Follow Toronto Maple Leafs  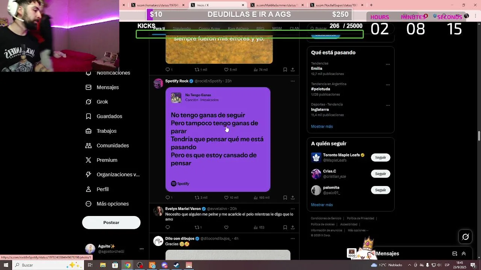click(380, 157)
